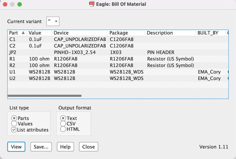This screenshot has width=236, height=159.
Task: Click C2's CAP_UNPOLARIZEDFAB device cell
Action: click(x=80, y=46)
